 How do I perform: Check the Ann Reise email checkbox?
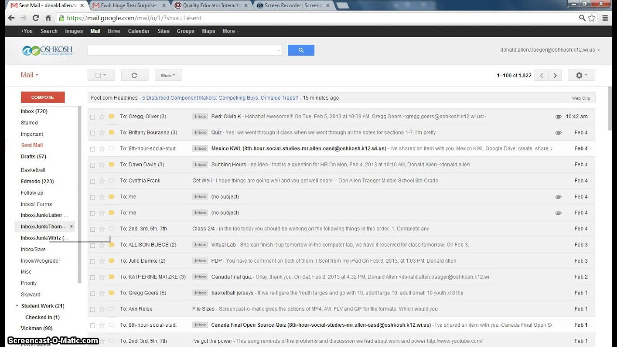(x=93, y=309)
